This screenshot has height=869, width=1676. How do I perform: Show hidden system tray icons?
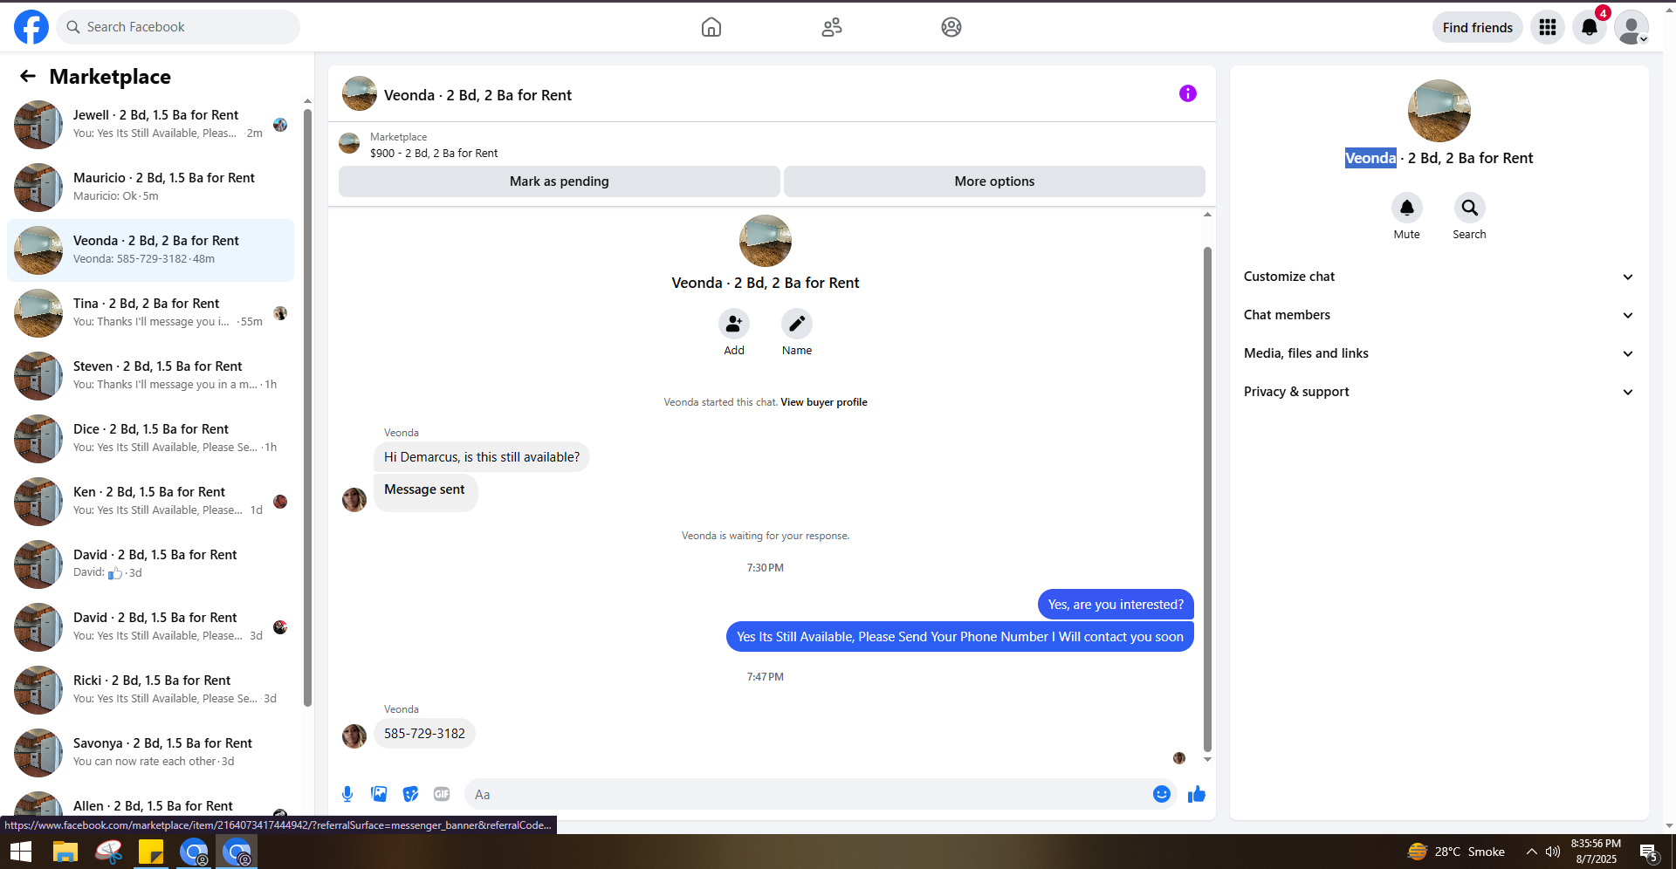(x=1532, y=852)
